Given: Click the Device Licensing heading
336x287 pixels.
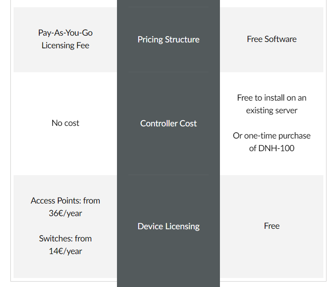Looking at the screenshot, I should [x=168, y=227].
